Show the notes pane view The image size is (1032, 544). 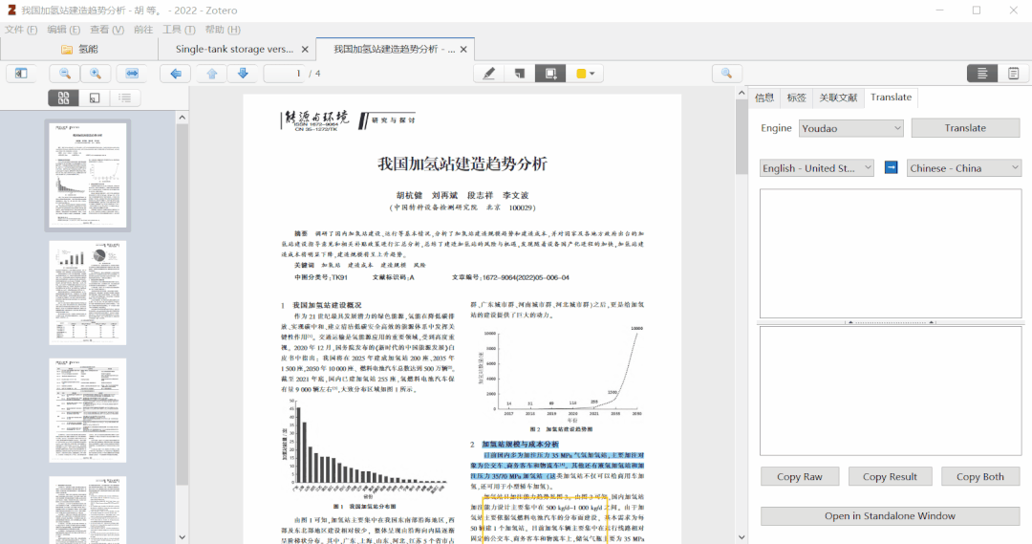[x=1014, y=73]
